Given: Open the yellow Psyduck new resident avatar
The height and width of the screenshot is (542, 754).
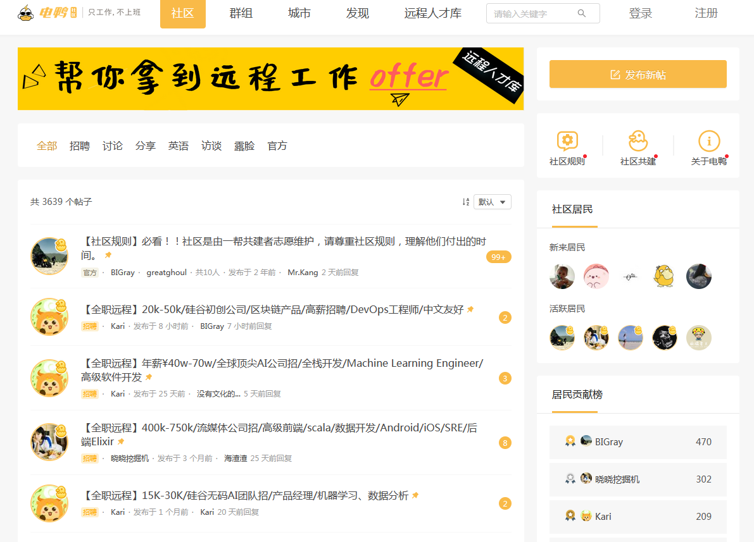Looking at the screenshot, I should point(665,276).
